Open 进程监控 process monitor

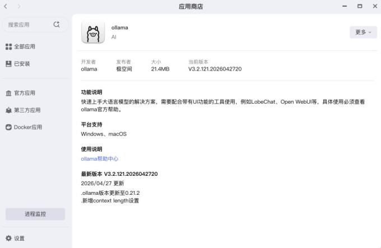(x=35, y=214)
